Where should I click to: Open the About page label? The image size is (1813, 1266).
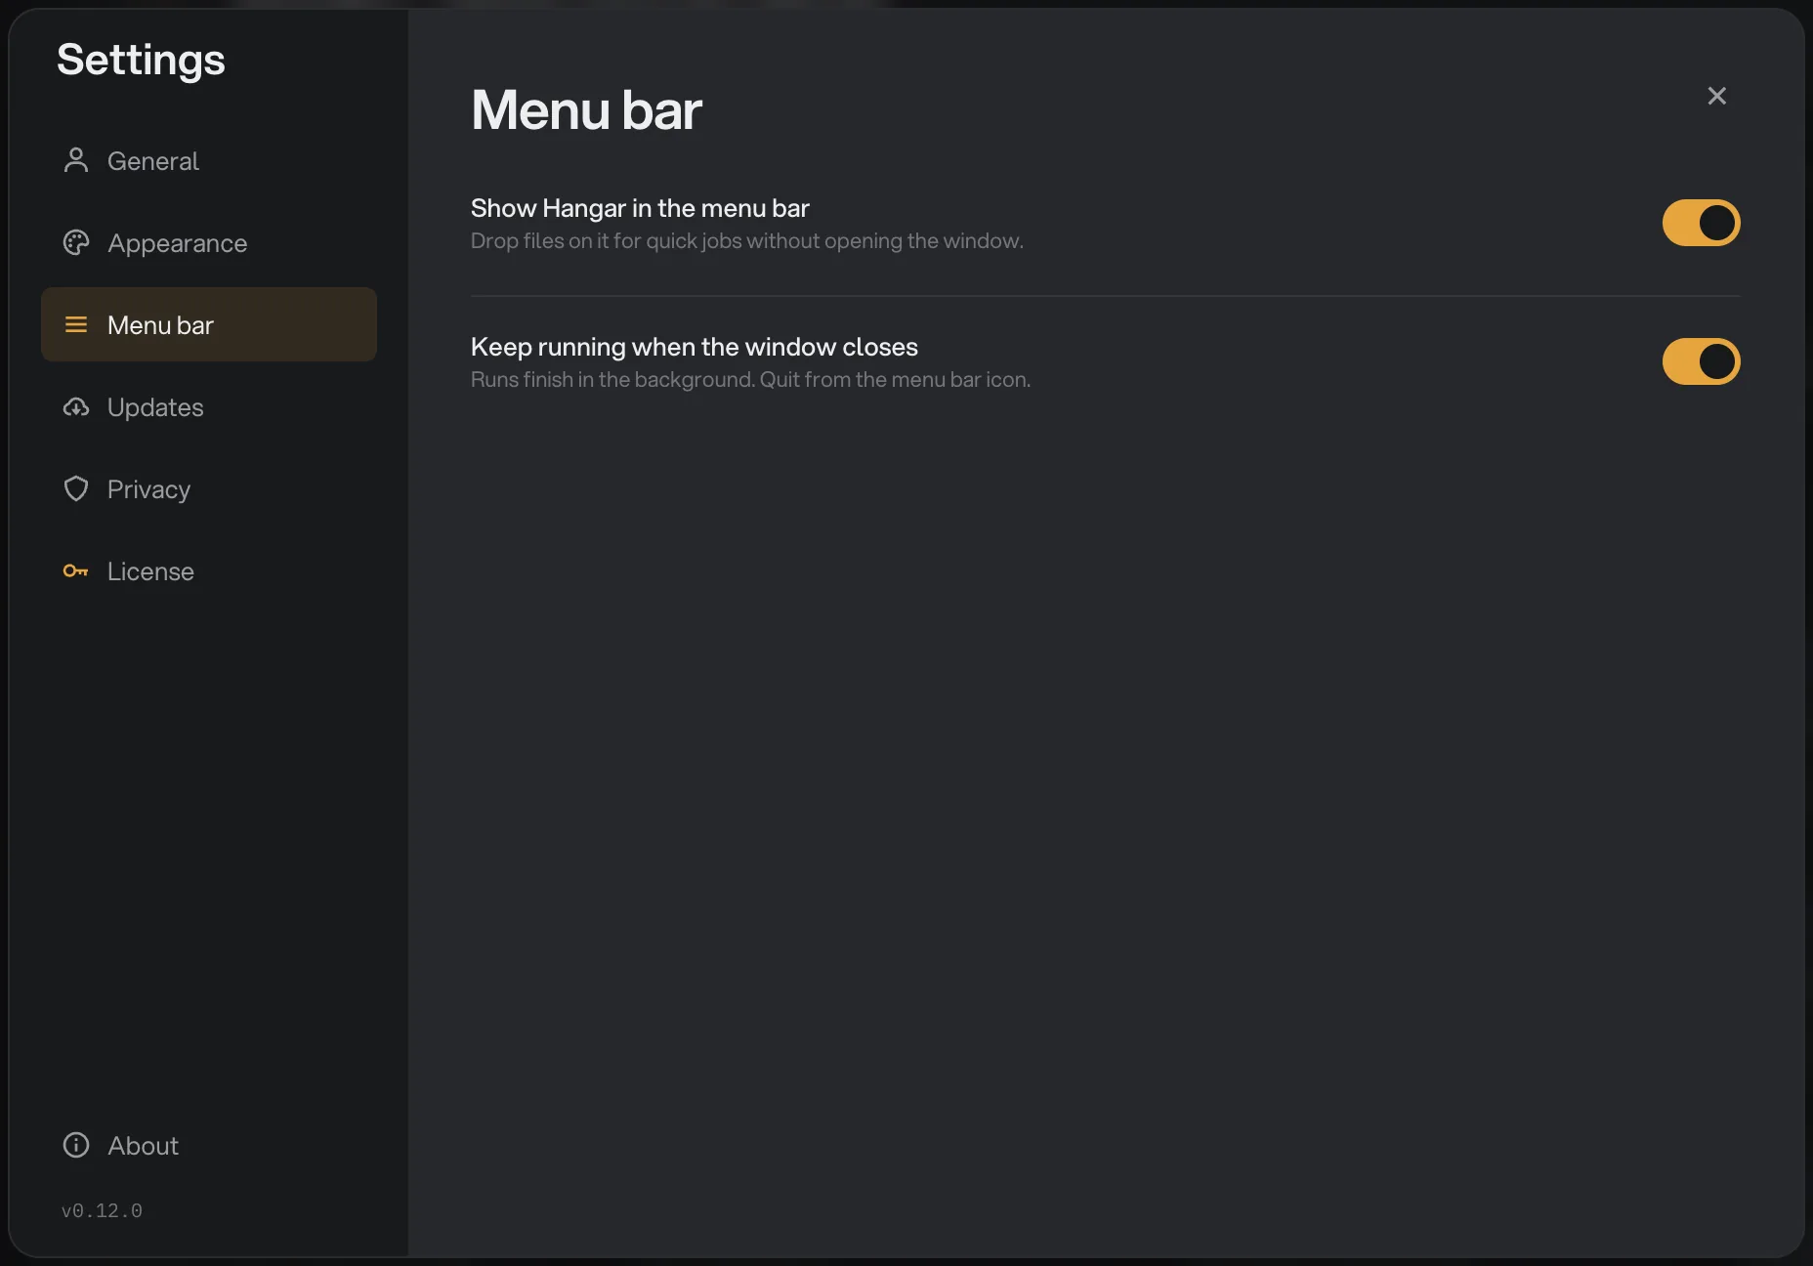(x=143, y=1146)
